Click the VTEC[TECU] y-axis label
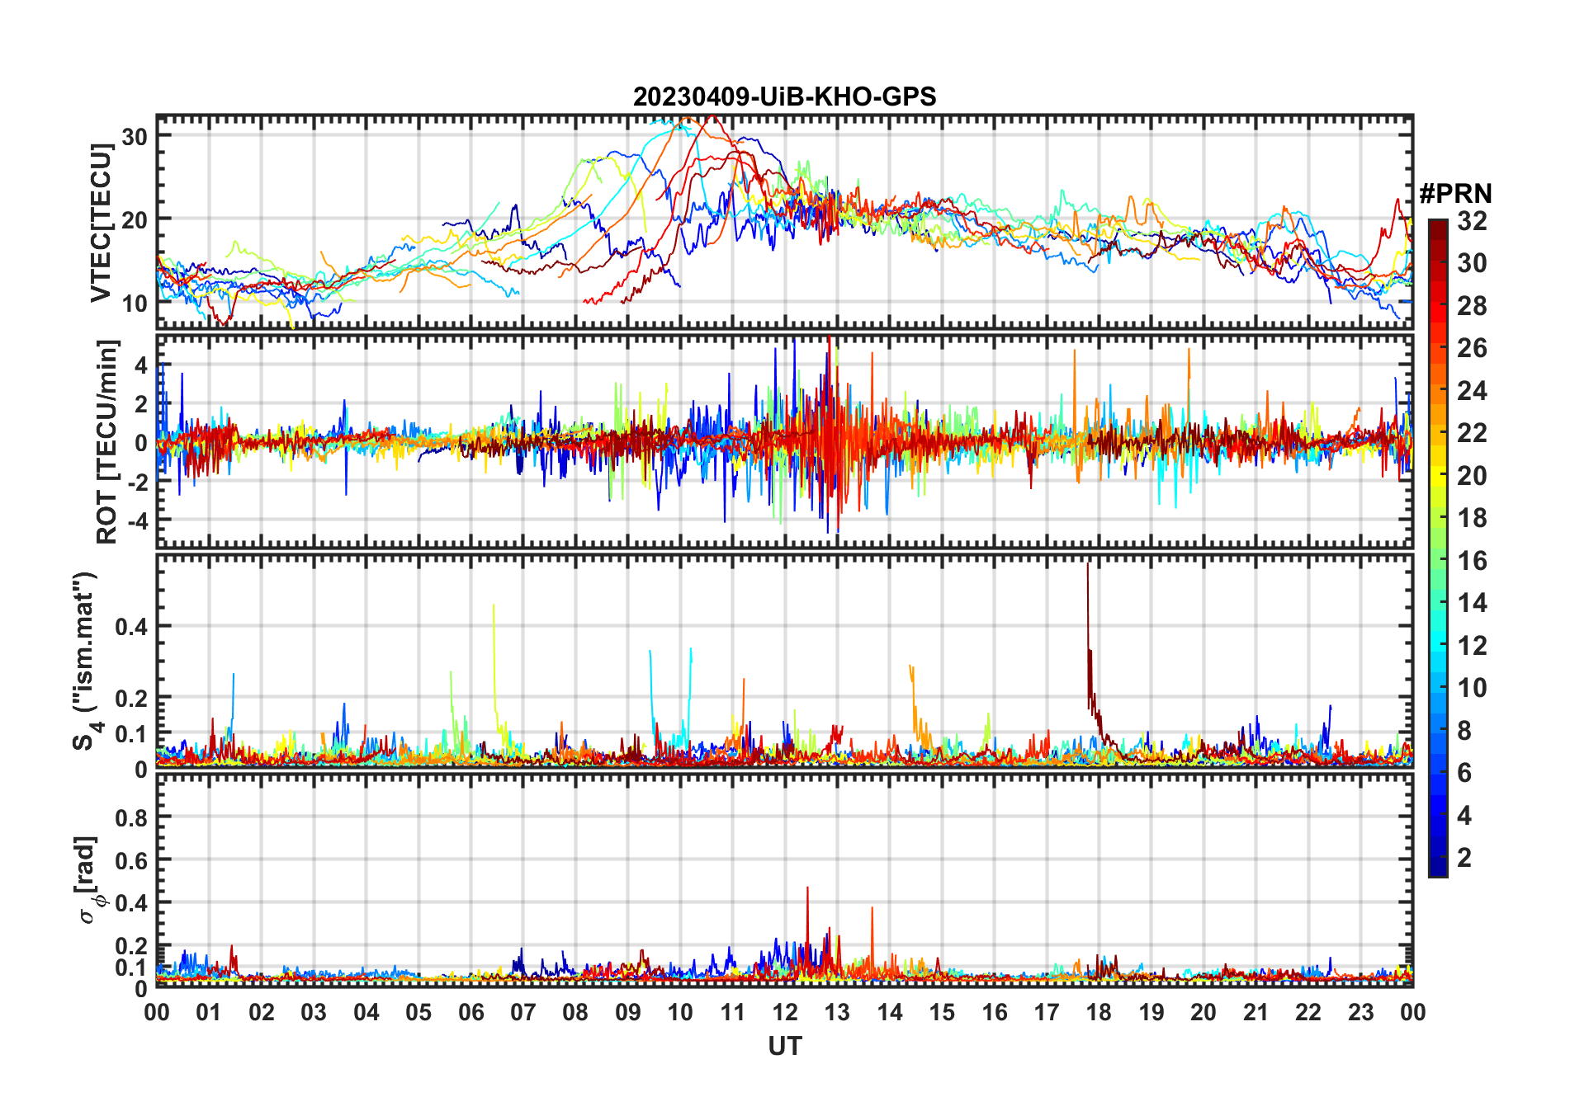1570x1097 pixels. click(101, 223)
